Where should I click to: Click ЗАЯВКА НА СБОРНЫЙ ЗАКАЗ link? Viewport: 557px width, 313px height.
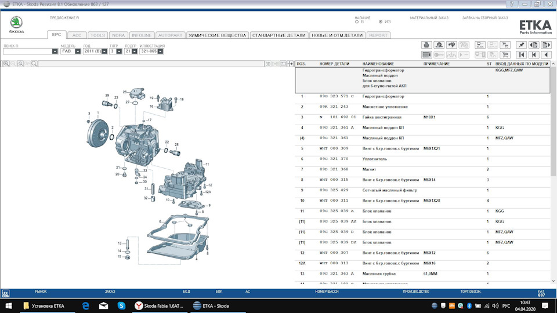[x=485, y=18]
